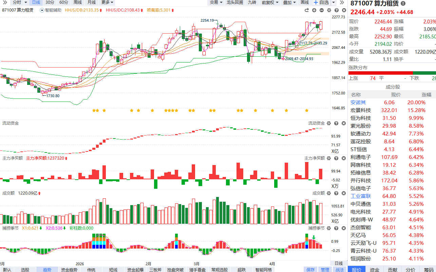This screenshot has height=272, width=436.
Task: Switch chart period to 60分
Action: click(63, 2)
